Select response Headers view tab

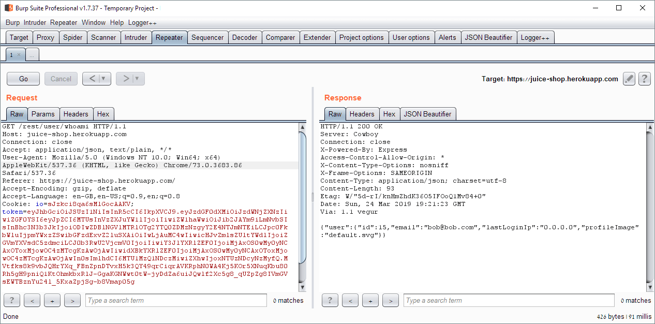[362, 114]
